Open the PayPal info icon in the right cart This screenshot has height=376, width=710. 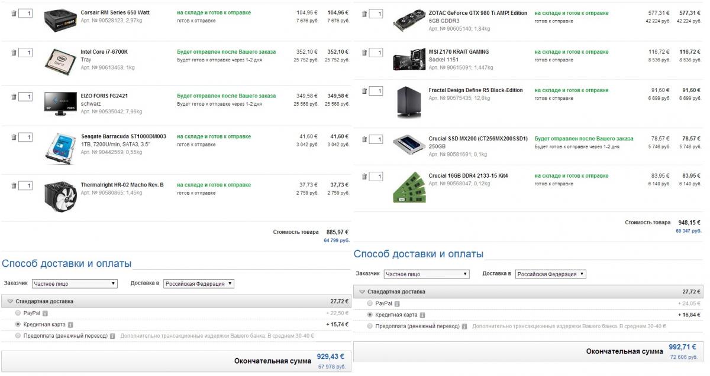pyautogui.click(x=398, y=303)
